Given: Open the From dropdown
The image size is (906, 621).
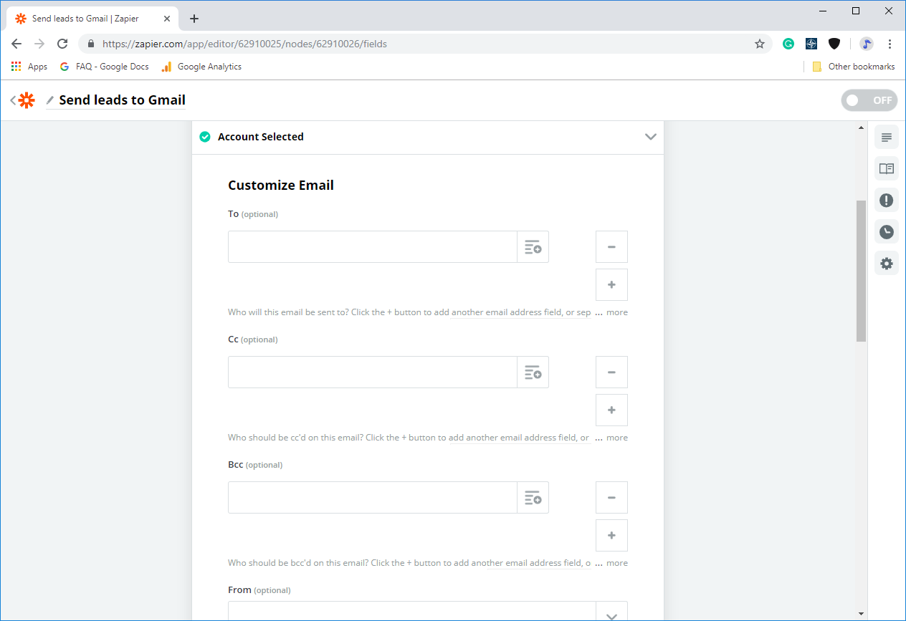Looking at the screenshot, I should (x=611, y=615).
